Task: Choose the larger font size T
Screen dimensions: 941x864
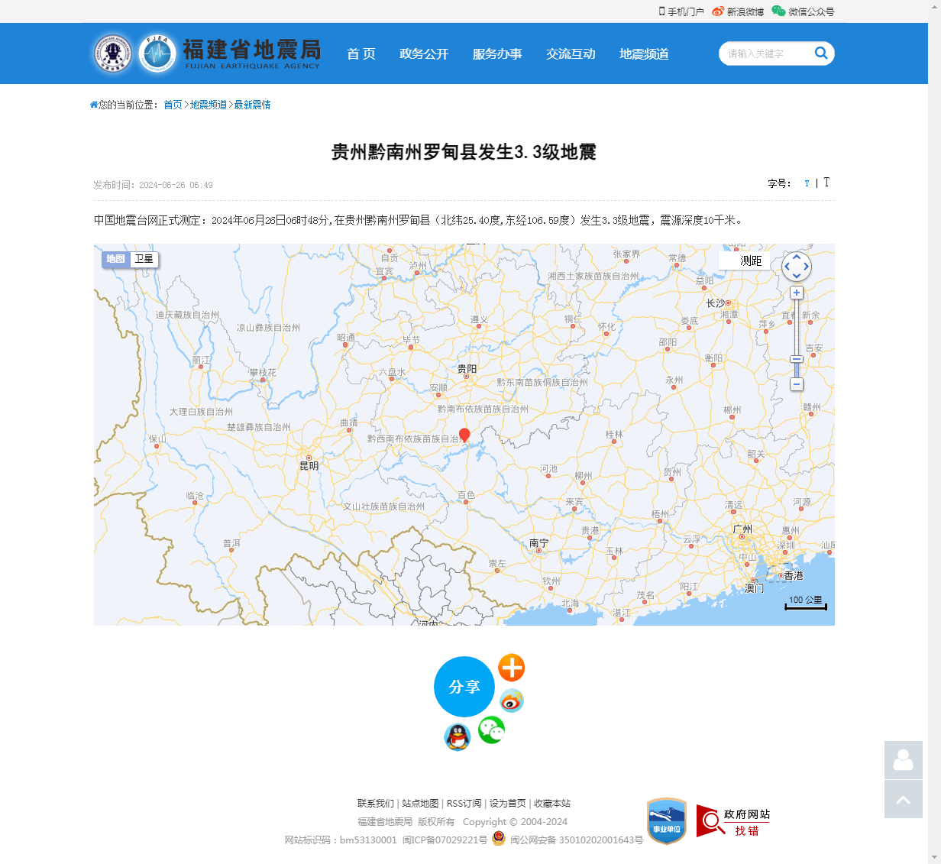Action: click(826, 183)
